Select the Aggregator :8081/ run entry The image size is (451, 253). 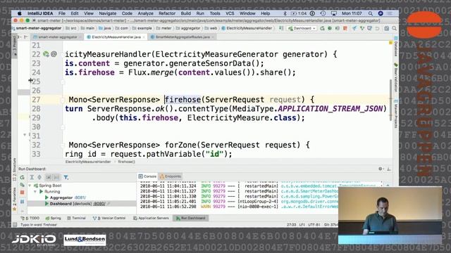(68, 197)
